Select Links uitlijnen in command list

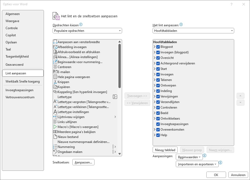tap(67, 122)
